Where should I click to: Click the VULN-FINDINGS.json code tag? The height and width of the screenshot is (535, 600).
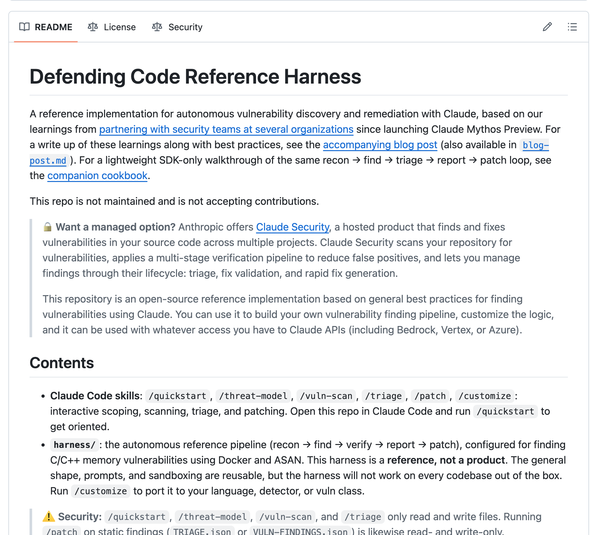point(300,531)
